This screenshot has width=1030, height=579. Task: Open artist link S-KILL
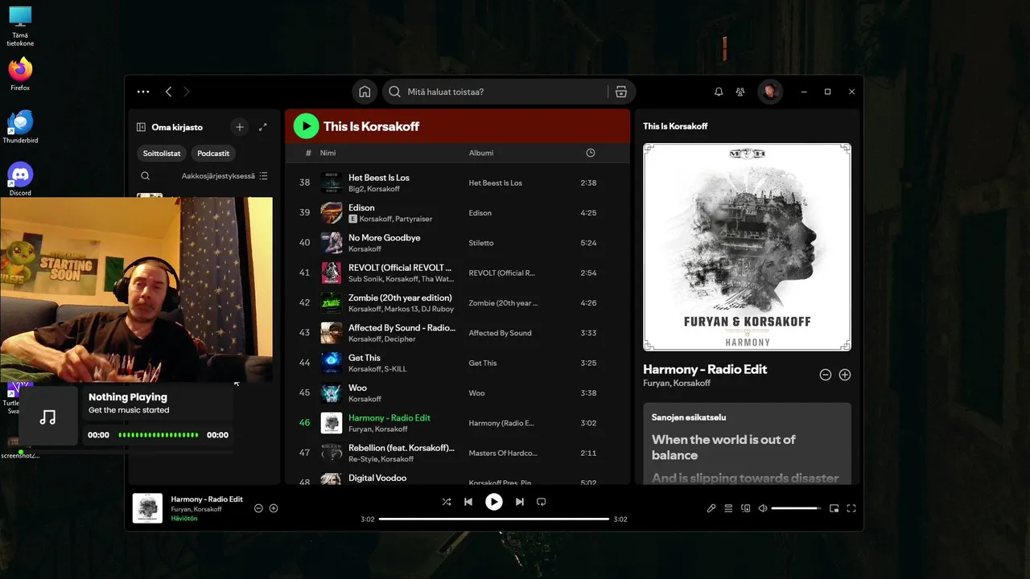coord(396,369)
